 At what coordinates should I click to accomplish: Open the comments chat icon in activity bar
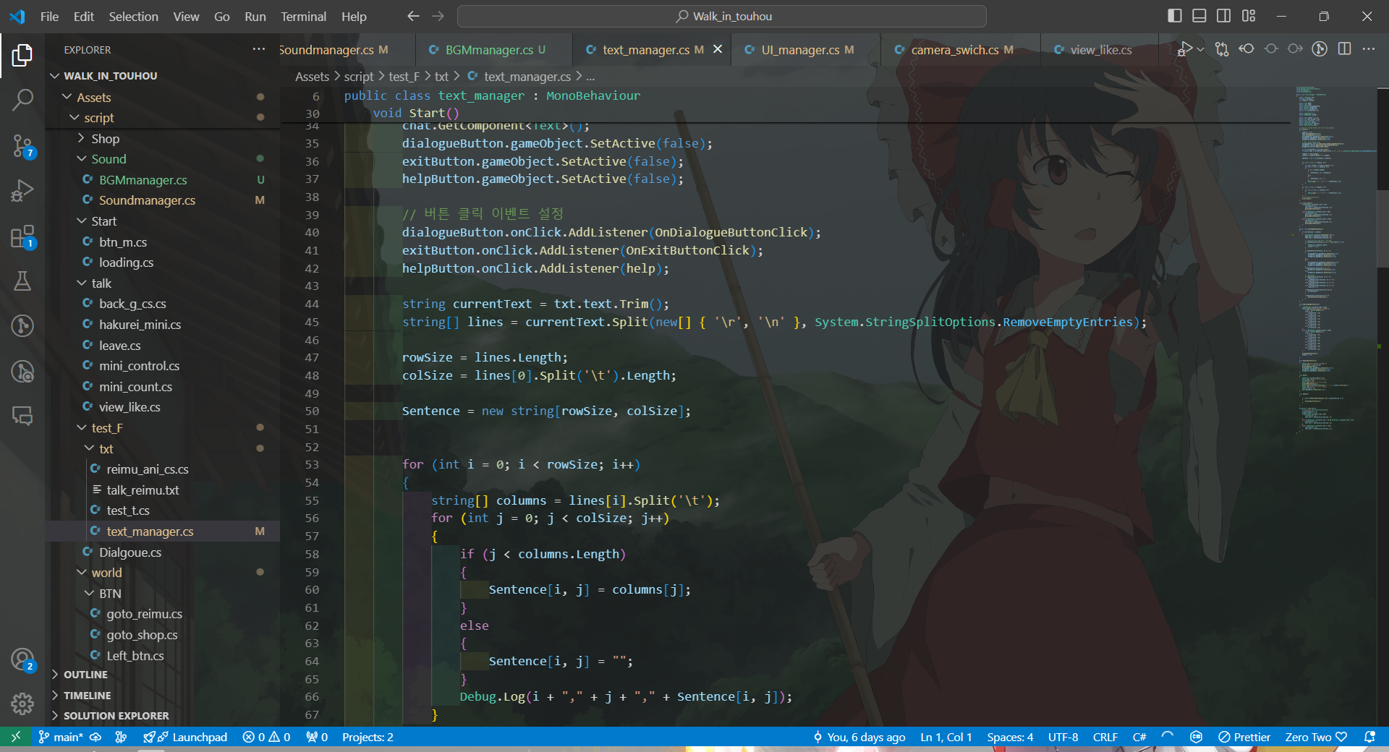click(22, 416)
